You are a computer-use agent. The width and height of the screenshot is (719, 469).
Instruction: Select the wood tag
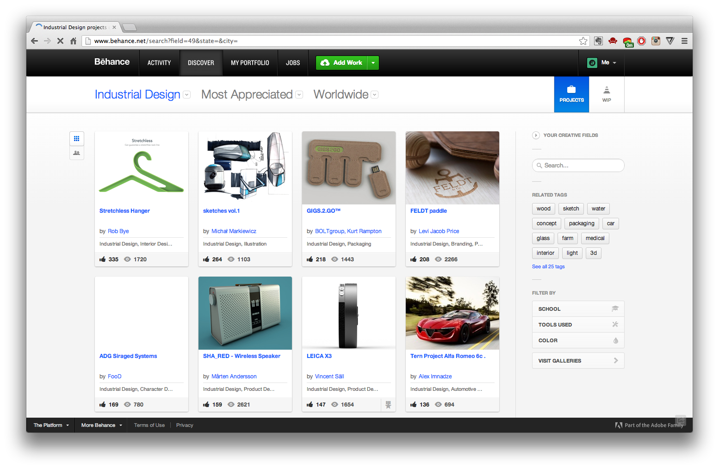tap(544, 209)
